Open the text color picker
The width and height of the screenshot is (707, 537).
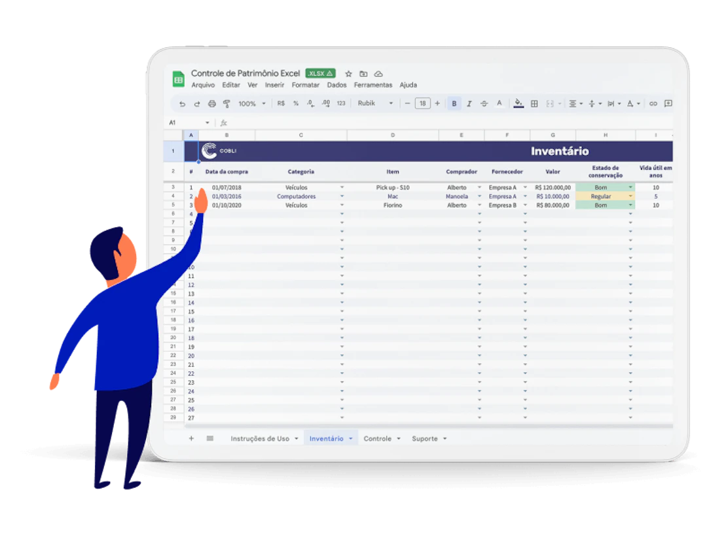[499, 103]
